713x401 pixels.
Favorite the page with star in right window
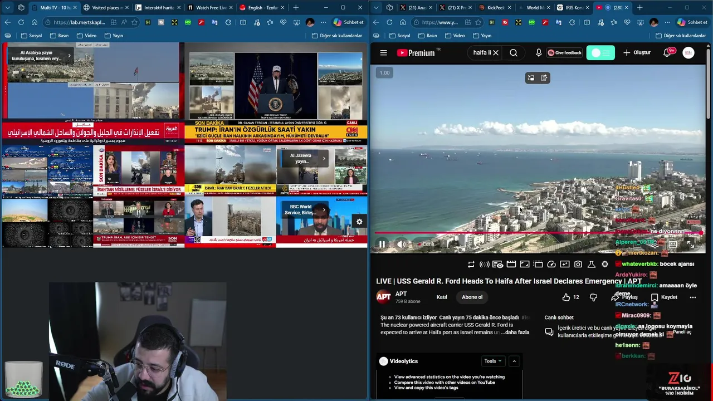(479, 22)
